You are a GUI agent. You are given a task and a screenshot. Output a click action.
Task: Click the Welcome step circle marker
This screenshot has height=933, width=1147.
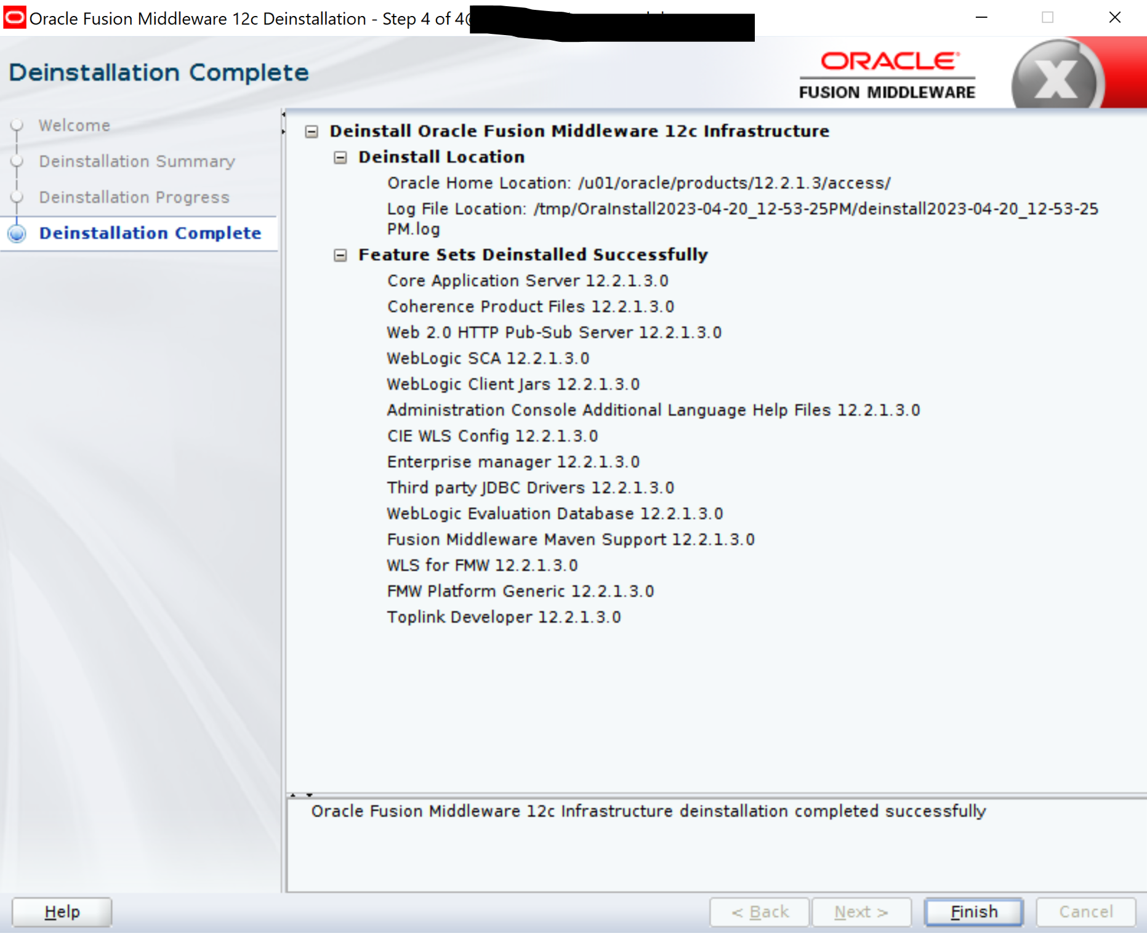17,126
